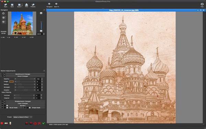Viewport: 206px width, 129px height.
Task: Expand the Brush Mask section arrow
Action: coord(2,108)
